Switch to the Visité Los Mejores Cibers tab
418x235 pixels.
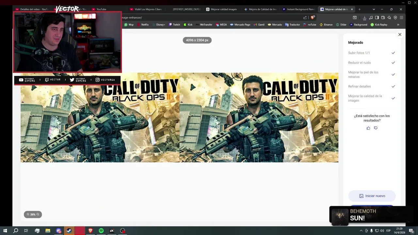pos(146,9)
